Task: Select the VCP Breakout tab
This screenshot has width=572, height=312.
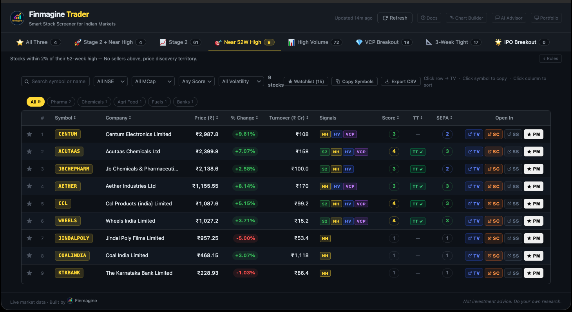Action: tap(383, 42)
